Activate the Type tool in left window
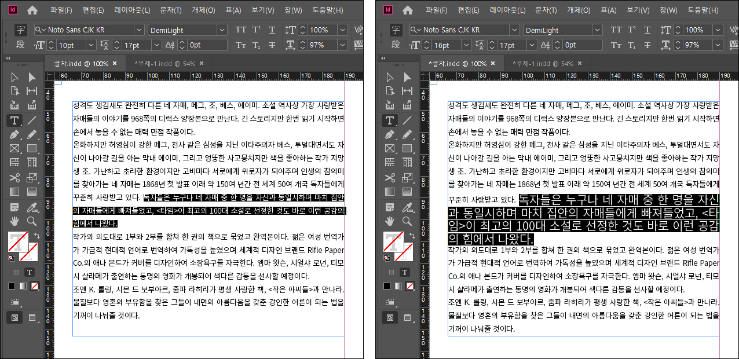739x359 pixels. click(x=14, y=120)
